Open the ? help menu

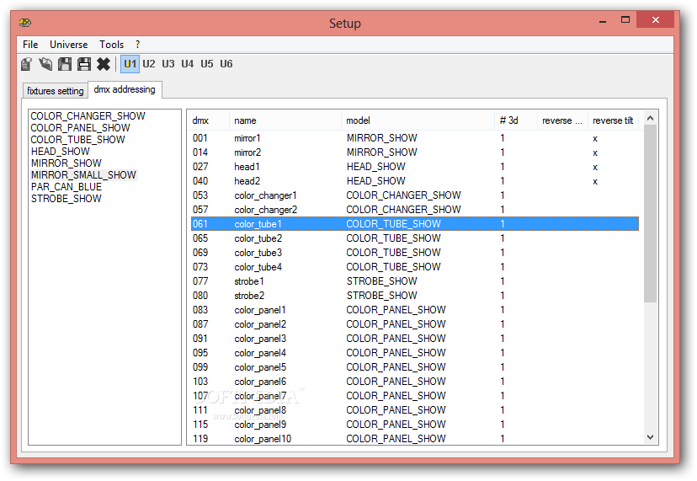[x=138, y=45]
